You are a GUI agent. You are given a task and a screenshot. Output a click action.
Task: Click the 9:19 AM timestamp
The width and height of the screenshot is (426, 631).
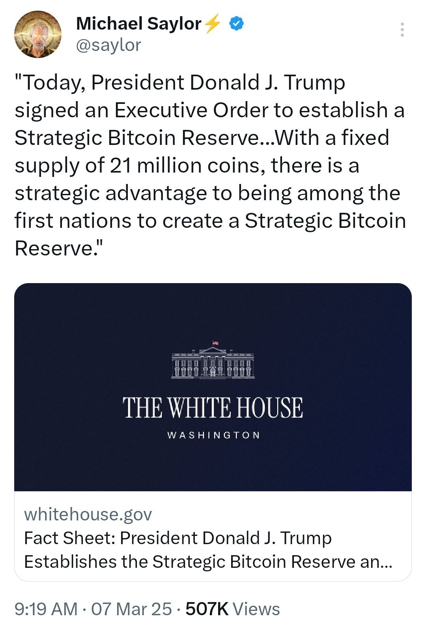pyautogui.click(x=46, y=608)
